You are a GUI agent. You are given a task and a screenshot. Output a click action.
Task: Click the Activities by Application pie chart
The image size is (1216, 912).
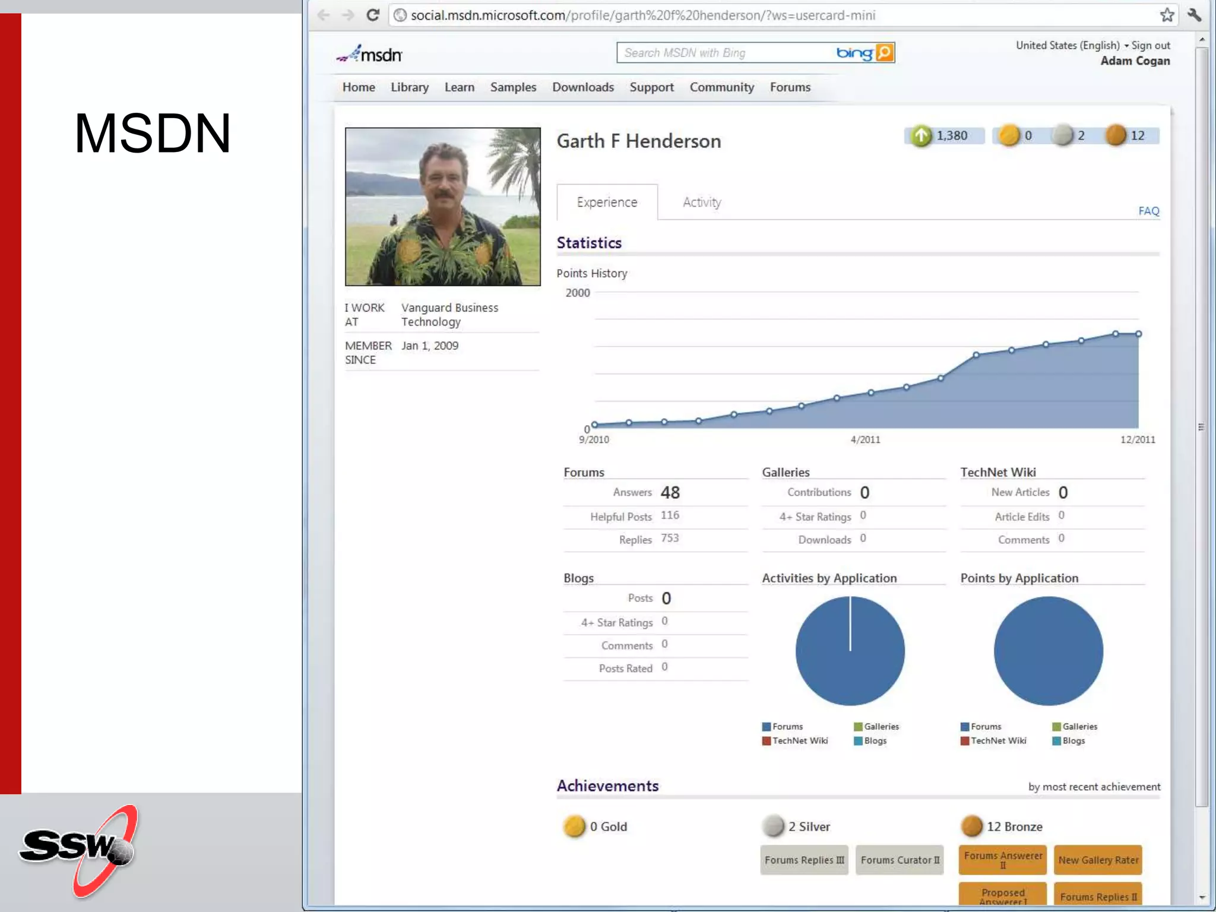pos(850,651)
